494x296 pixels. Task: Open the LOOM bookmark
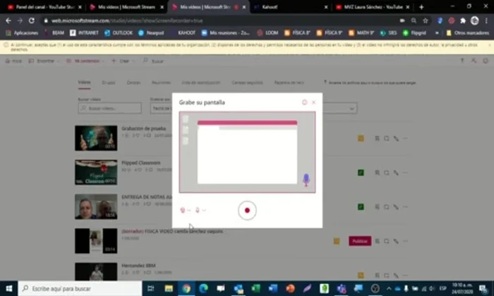[x=267, y=32]
